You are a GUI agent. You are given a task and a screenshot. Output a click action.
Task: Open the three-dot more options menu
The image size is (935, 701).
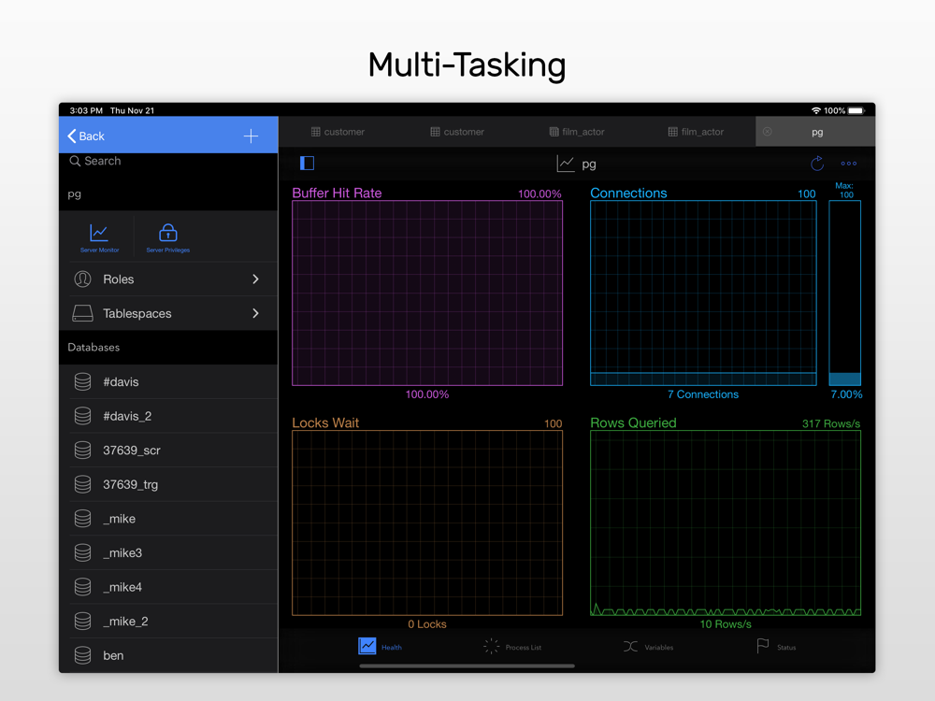pyautogui.click(x=848, y=164)
